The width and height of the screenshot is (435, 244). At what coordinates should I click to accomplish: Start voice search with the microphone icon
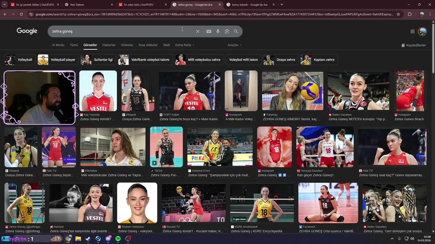click(x=218, y=31)
